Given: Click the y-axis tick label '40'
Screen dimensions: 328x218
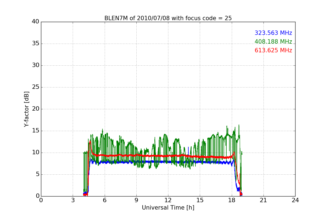Looking at the screenshot, I should (x=36, y=22).
